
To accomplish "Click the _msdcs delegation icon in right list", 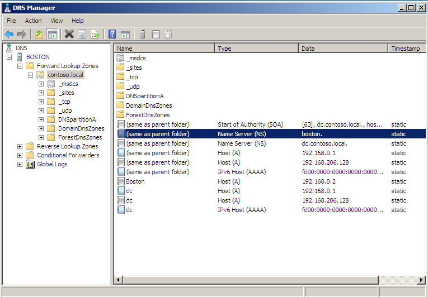I will tap(120, 58).
